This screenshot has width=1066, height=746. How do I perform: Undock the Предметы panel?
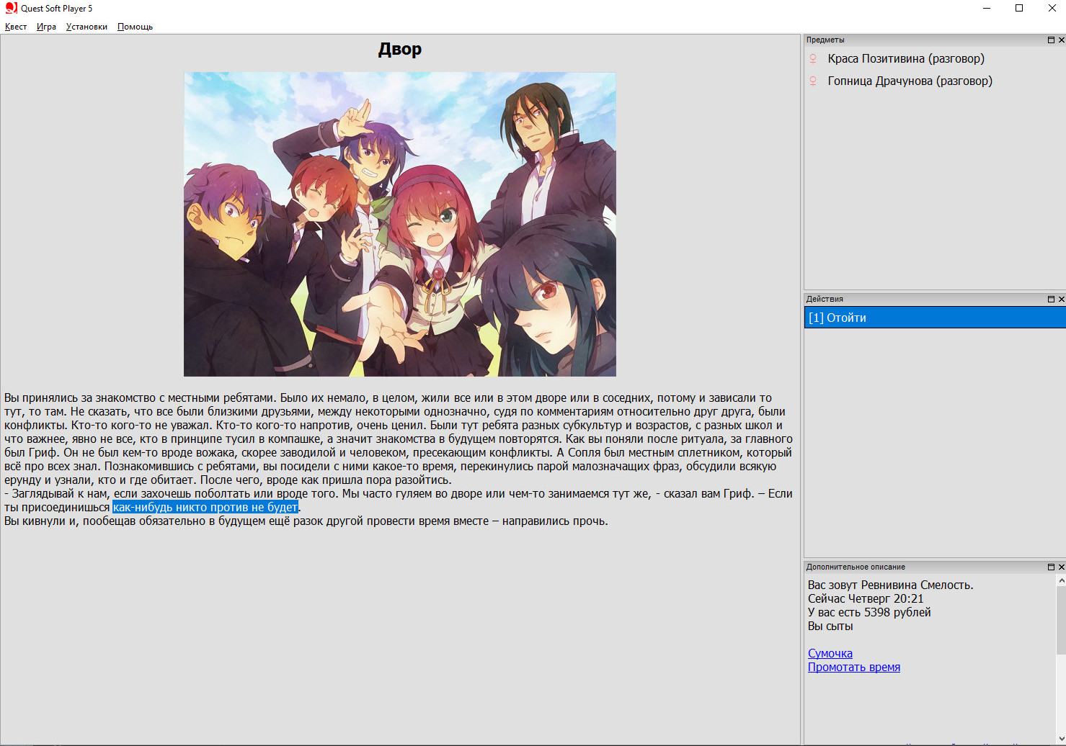(1051, 40)
